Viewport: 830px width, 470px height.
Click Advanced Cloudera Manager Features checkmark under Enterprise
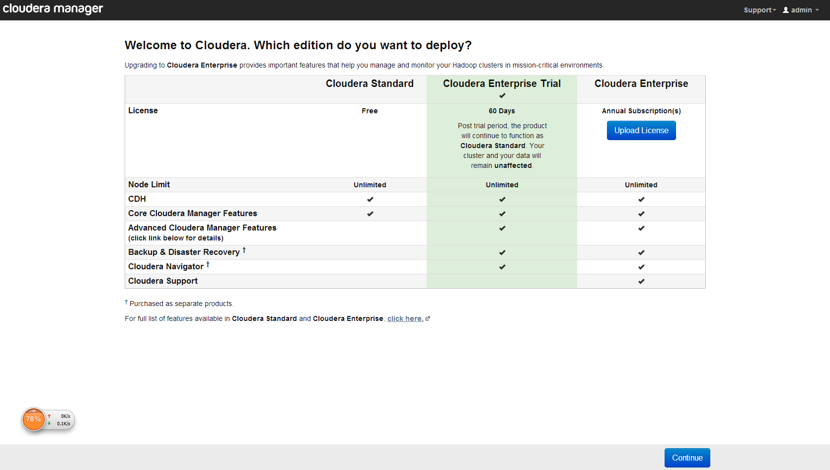pyautogui.click(x=641, y=228)
